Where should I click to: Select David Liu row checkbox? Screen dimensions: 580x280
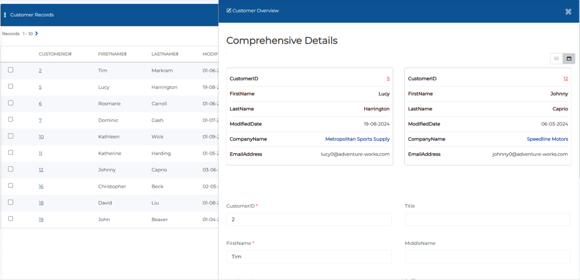(11, 202)
